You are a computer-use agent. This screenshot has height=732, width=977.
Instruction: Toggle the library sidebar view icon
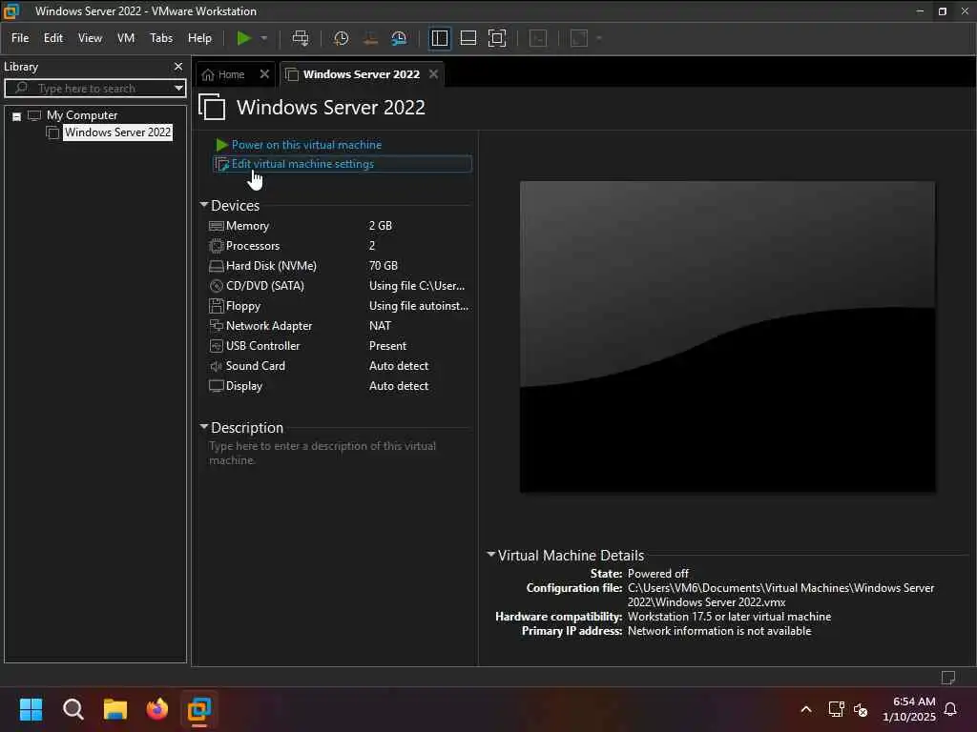click(439, 38)
